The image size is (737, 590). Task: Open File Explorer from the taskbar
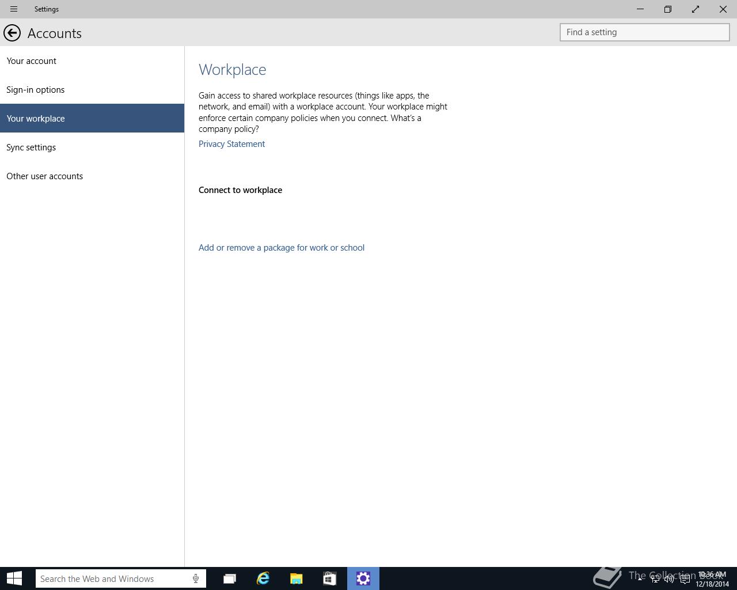[297, 578]
